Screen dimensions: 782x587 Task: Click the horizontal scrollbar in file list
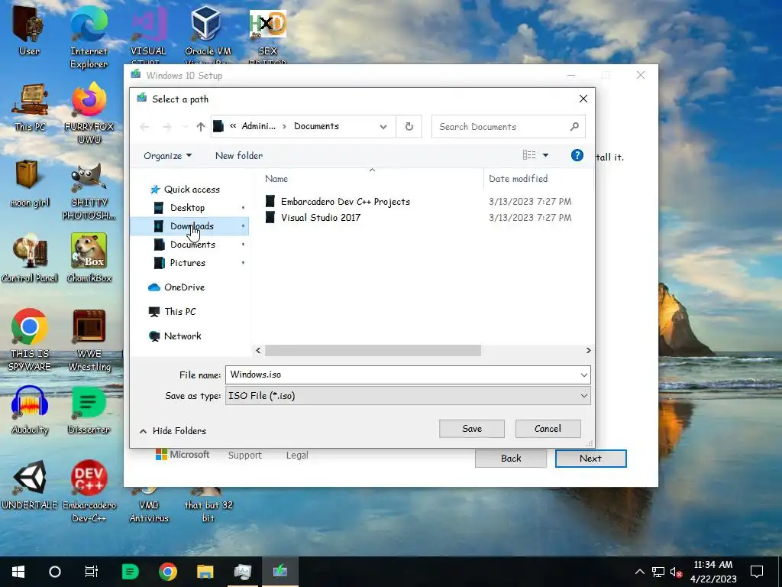coord(373,350)
